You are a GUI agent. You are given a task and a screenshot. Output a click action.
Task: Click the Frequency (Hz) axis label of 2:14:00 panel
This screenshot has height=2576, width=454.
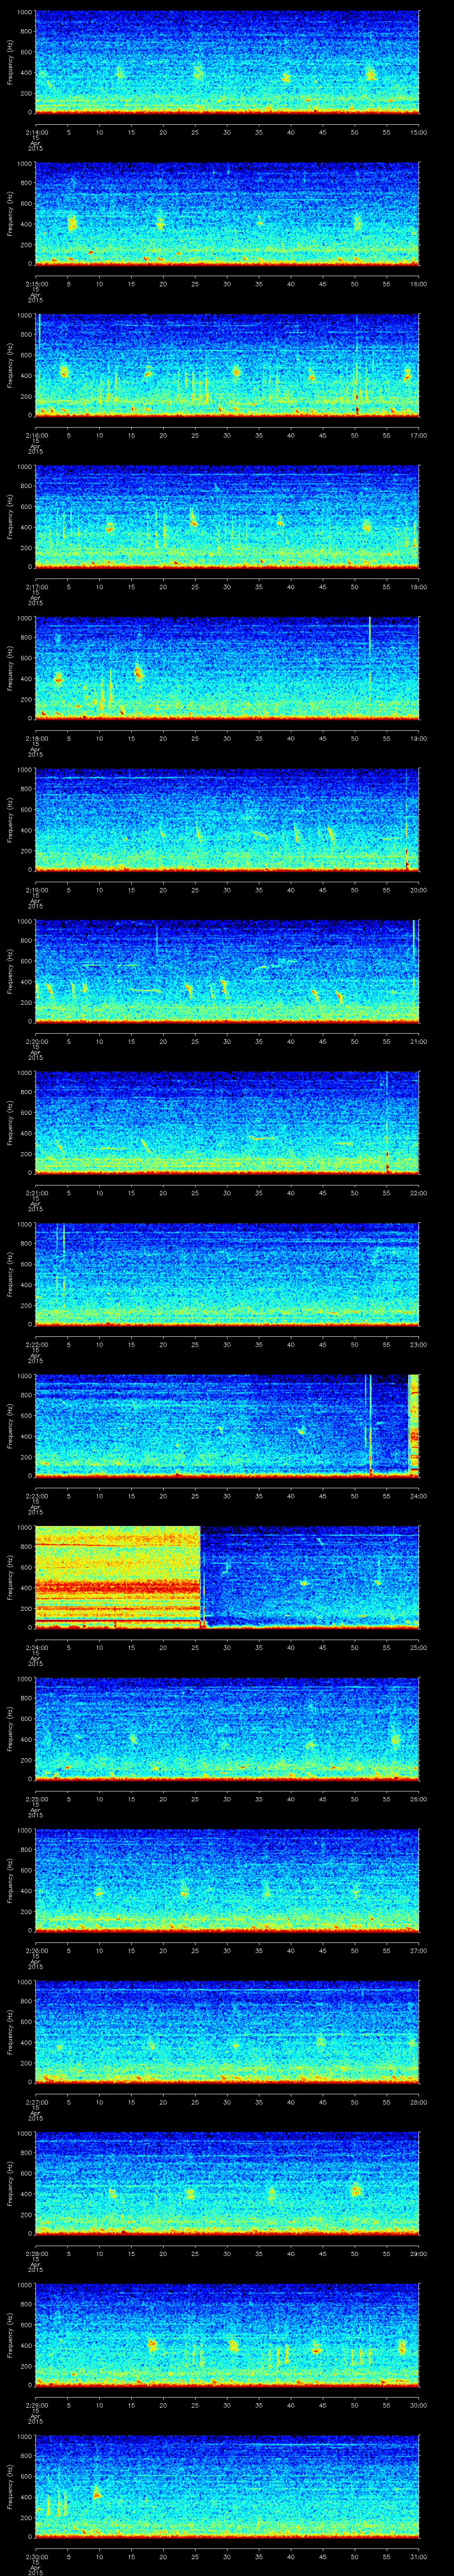(x=11, y=63)
